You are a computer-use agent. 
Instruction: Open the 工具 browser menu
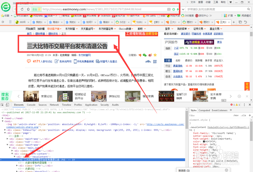click(x=216, y=2)
